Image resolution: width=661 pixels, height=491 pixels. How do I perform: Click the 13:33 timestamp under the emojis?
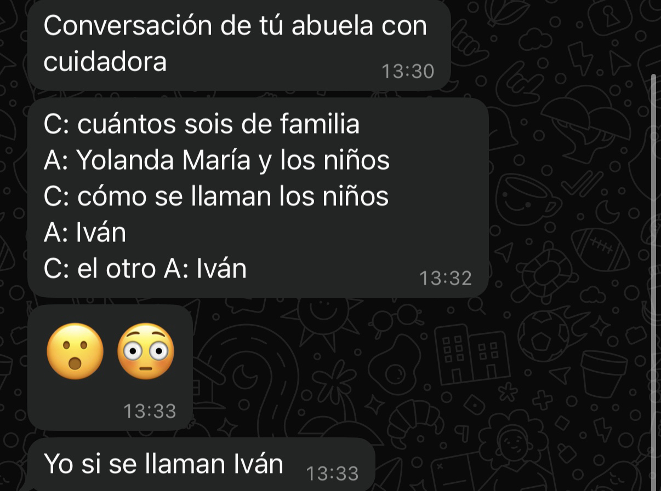[150, 411]
